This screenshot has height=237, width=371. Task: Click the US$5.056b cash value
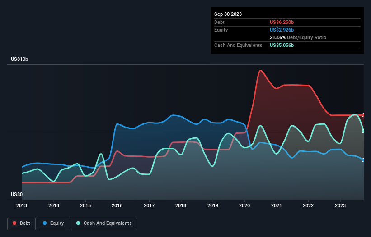pos(282,45)
